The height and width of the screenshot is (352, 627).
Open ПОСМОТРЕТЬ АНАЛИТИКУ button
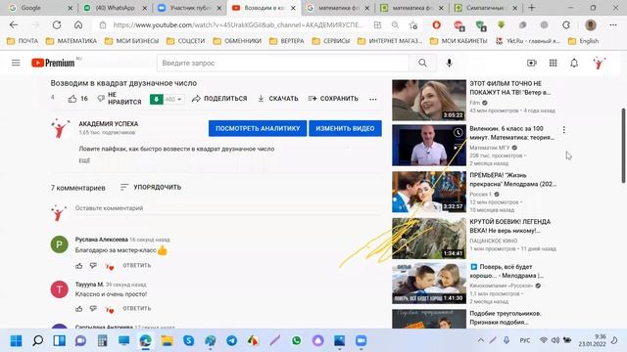point(258,128)
